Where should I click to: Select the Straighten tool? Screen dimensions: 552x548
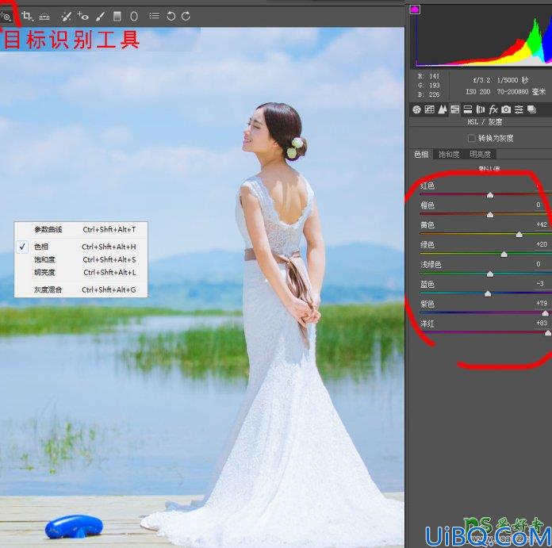pos(44,16)
